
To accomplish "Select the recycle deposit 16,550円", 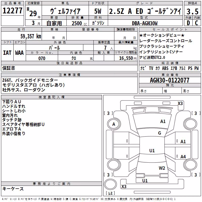I will [x=128, y=58].
